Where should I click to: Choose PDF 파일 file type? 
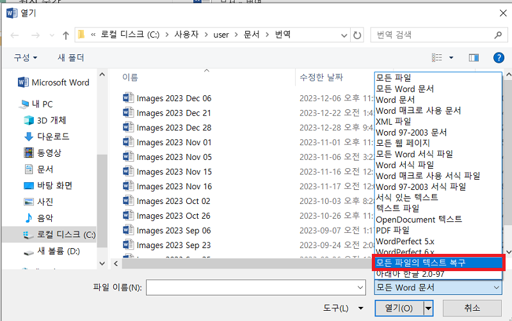tap(438, 230)
